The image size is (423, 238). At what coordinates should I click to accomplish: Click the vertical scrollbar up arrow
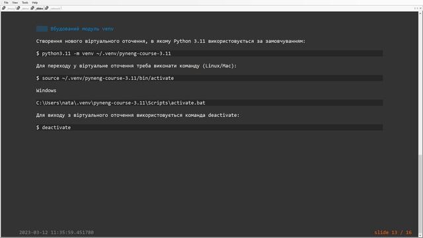420,13
